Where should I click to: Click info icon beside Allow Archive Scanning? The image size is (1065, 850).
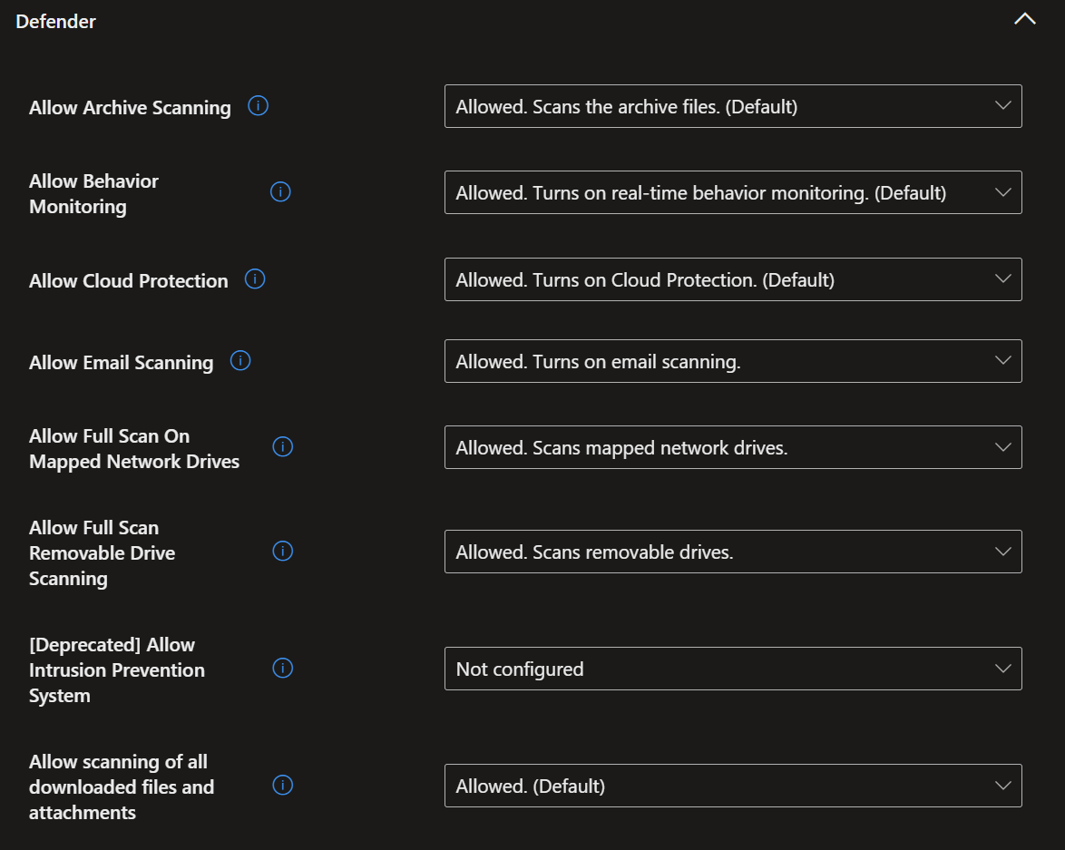[x=259, y=106]
